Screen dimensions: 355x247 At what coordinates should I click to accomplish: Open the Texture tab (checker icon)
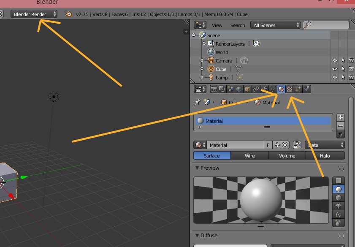pos(289,89)
